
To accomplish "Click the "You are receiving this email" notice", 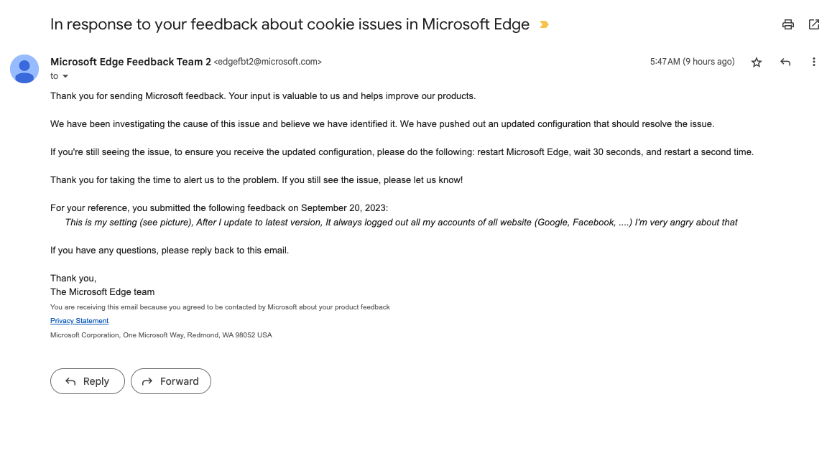I will (x=220, y=307).
